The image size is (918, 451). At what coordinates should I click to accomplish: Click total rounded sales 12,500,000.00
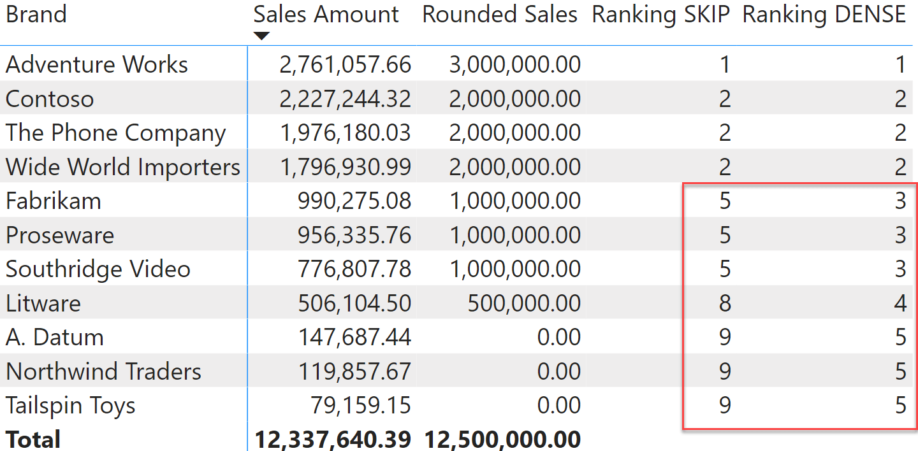pyautogui.click(x=502, y=440)
